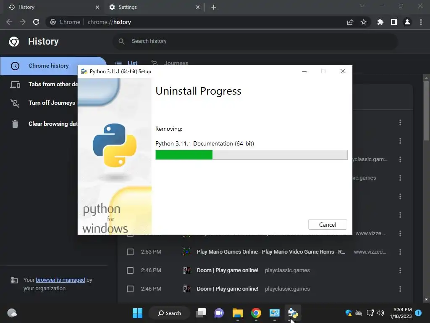The width and height of the screenshot is (430, 323).
Task: Open Task View on taskbar
Action: 201,313
